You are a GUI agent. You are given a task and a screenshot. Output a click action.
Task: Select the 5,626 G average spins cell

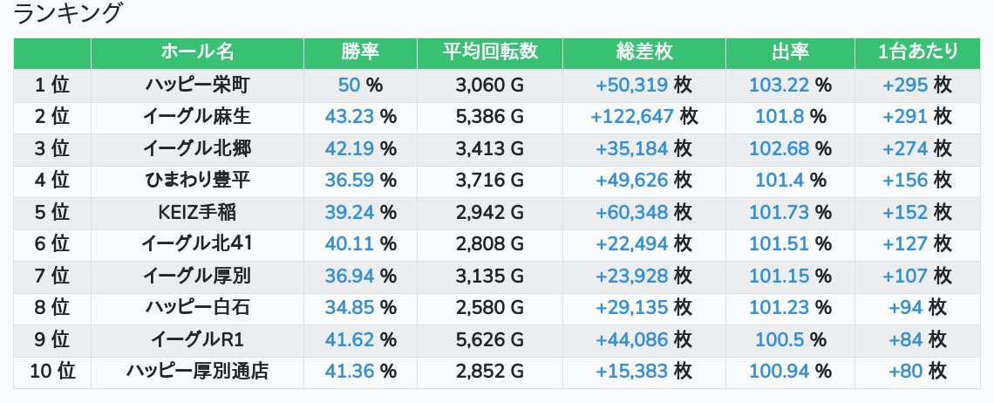tap(490, 339)
